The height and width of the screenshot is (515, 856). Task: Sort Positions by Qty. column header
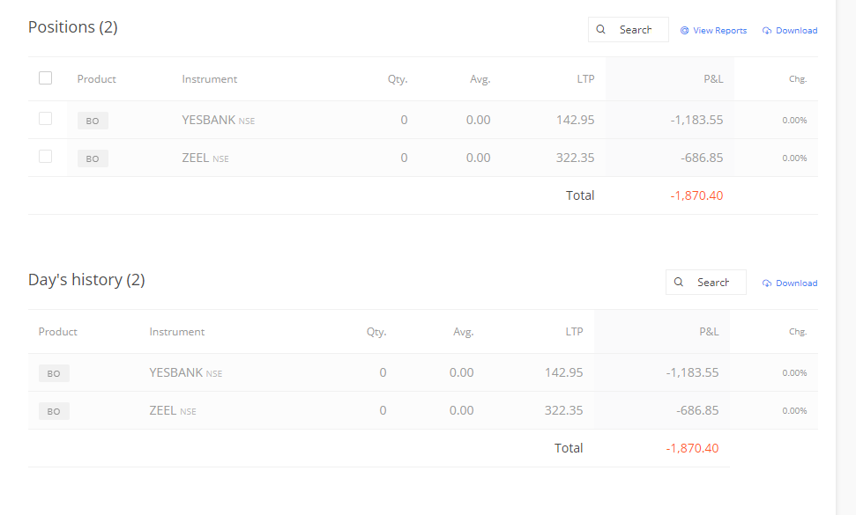[x=398, y=79]
